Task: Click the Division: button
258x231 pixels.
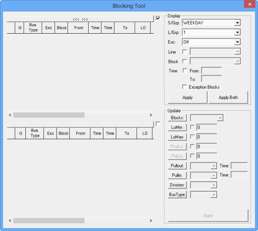Action: click(x=177, y=185)
